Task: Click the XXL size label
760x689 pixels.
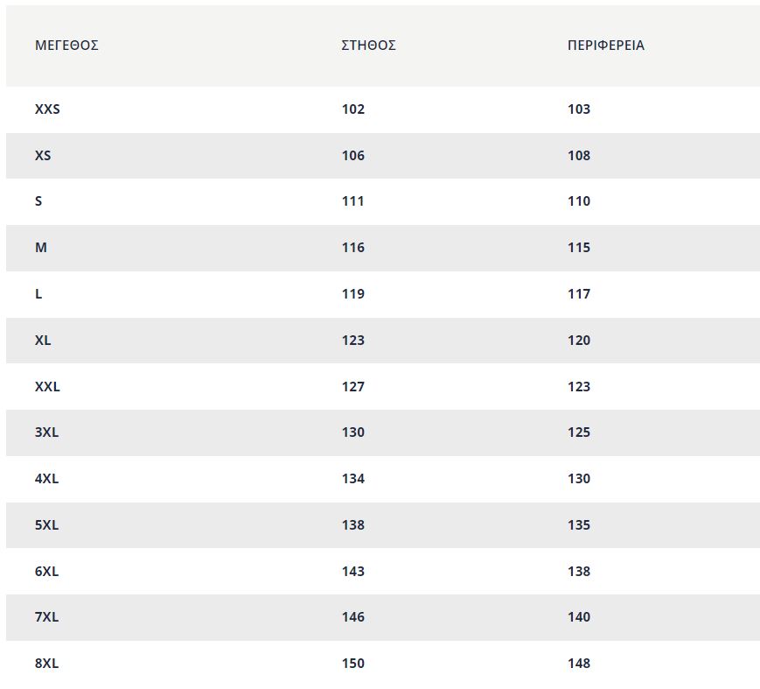Action: [x=47, y=387]
